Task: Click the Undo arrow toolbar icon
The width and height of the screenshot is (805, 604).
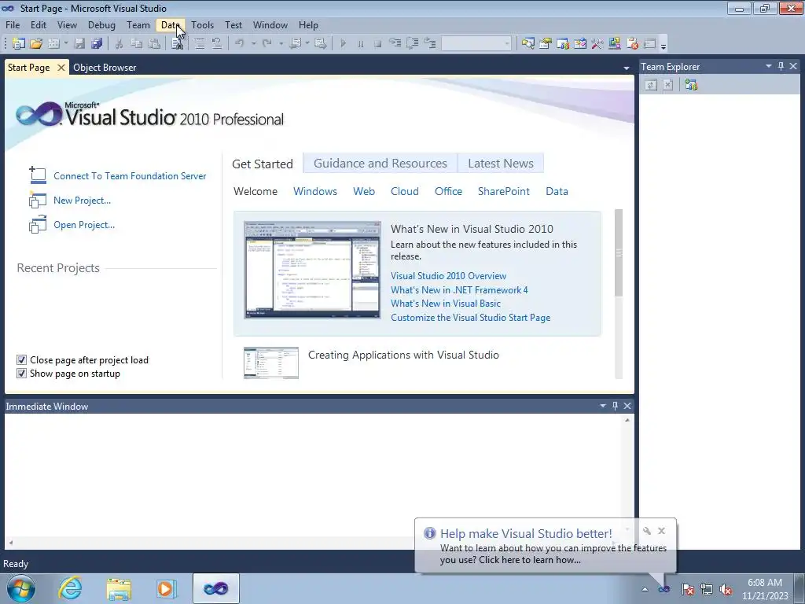Action: tap(239, 44)
